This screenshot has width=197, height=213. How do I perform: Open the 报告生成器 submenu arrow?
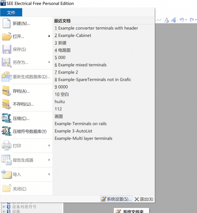(49, 160)
